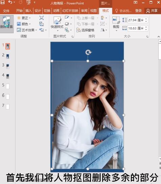
Task: Open the 更正 corrections dropdown
Action: (24, 18)
